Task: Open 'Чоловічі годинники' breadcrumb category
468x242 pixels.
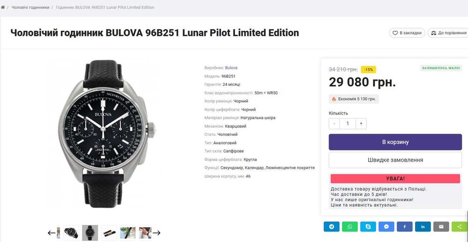Action: point(30,7)
